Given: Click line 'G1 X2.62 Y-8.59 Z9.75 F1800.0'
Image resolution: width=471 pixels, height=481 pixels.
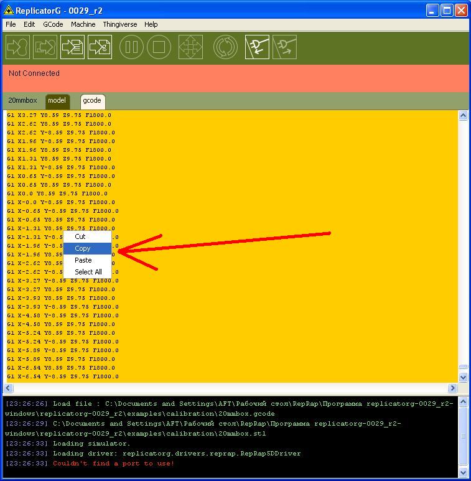Looking at the screenshot, I should click(x=61, y=133).
